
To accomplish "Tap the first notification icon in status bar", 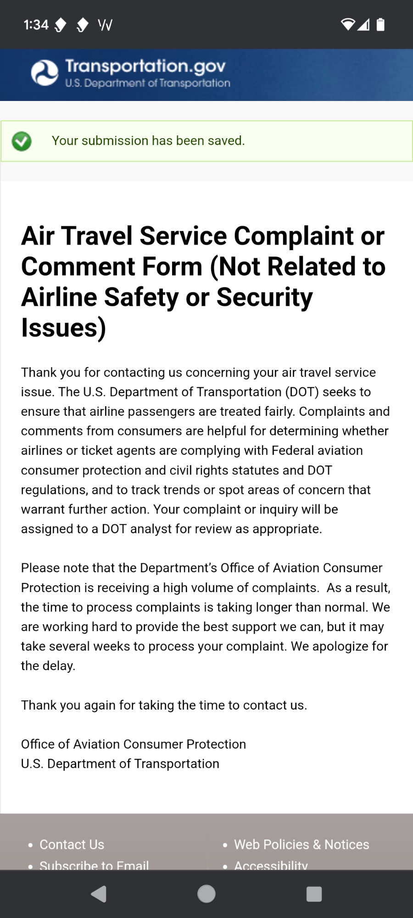I will 61,25.
